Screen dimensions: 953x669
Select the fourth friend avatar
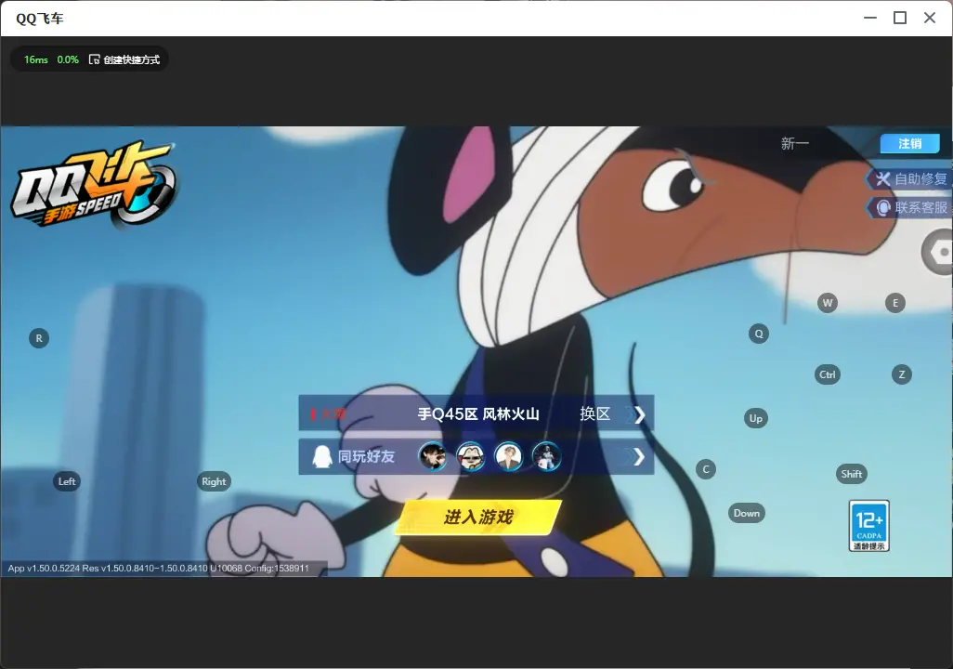tap(546, 456)
